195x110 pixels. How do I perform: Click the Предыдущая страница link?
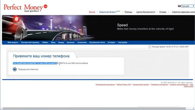pyautogui.click(x=28, y=69)
